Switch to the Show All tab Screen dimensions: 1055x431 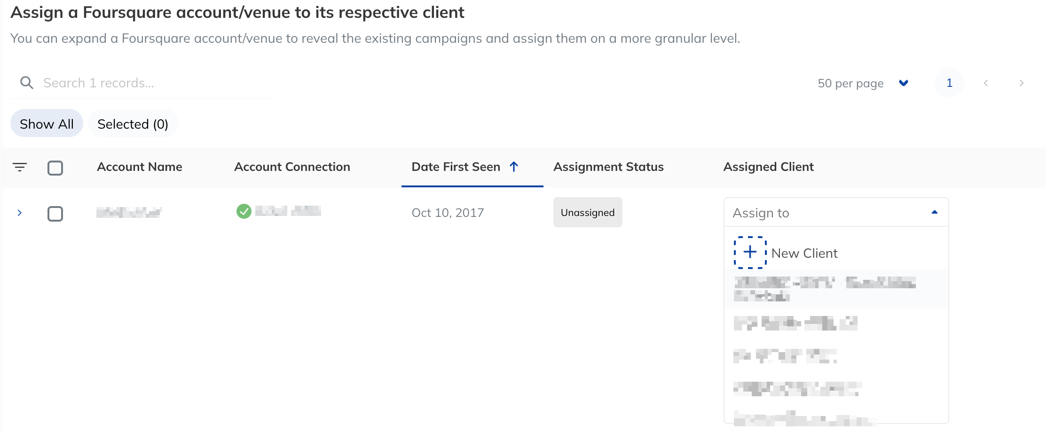pyautogui.click(x=47, y=123)
